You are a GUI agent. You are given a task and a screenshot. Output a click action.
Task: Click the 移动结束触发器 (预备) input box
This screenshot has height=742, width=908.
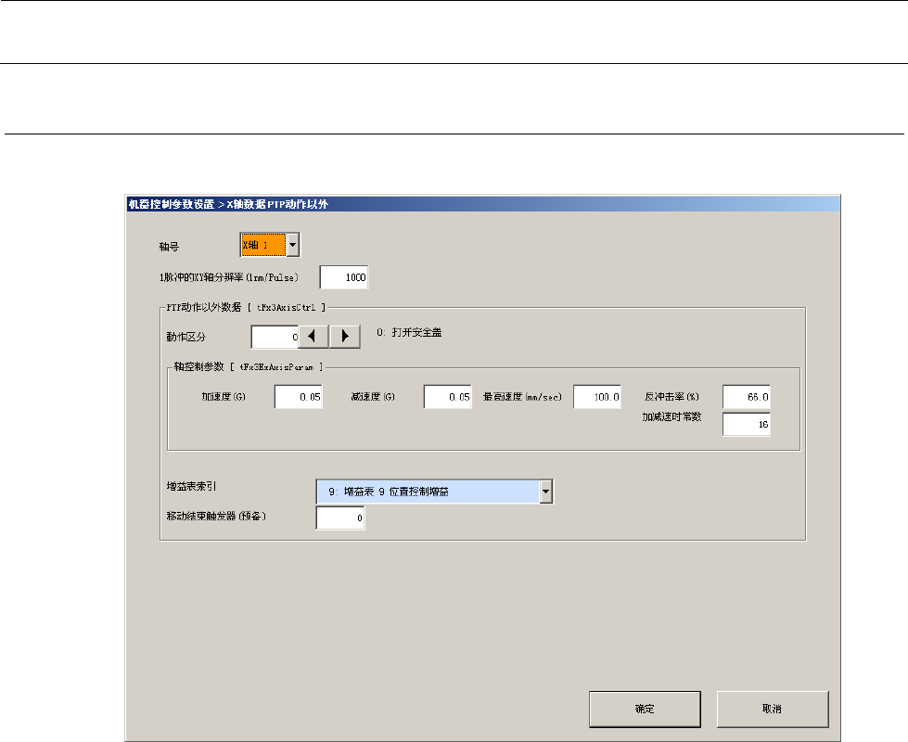[340, 518]
